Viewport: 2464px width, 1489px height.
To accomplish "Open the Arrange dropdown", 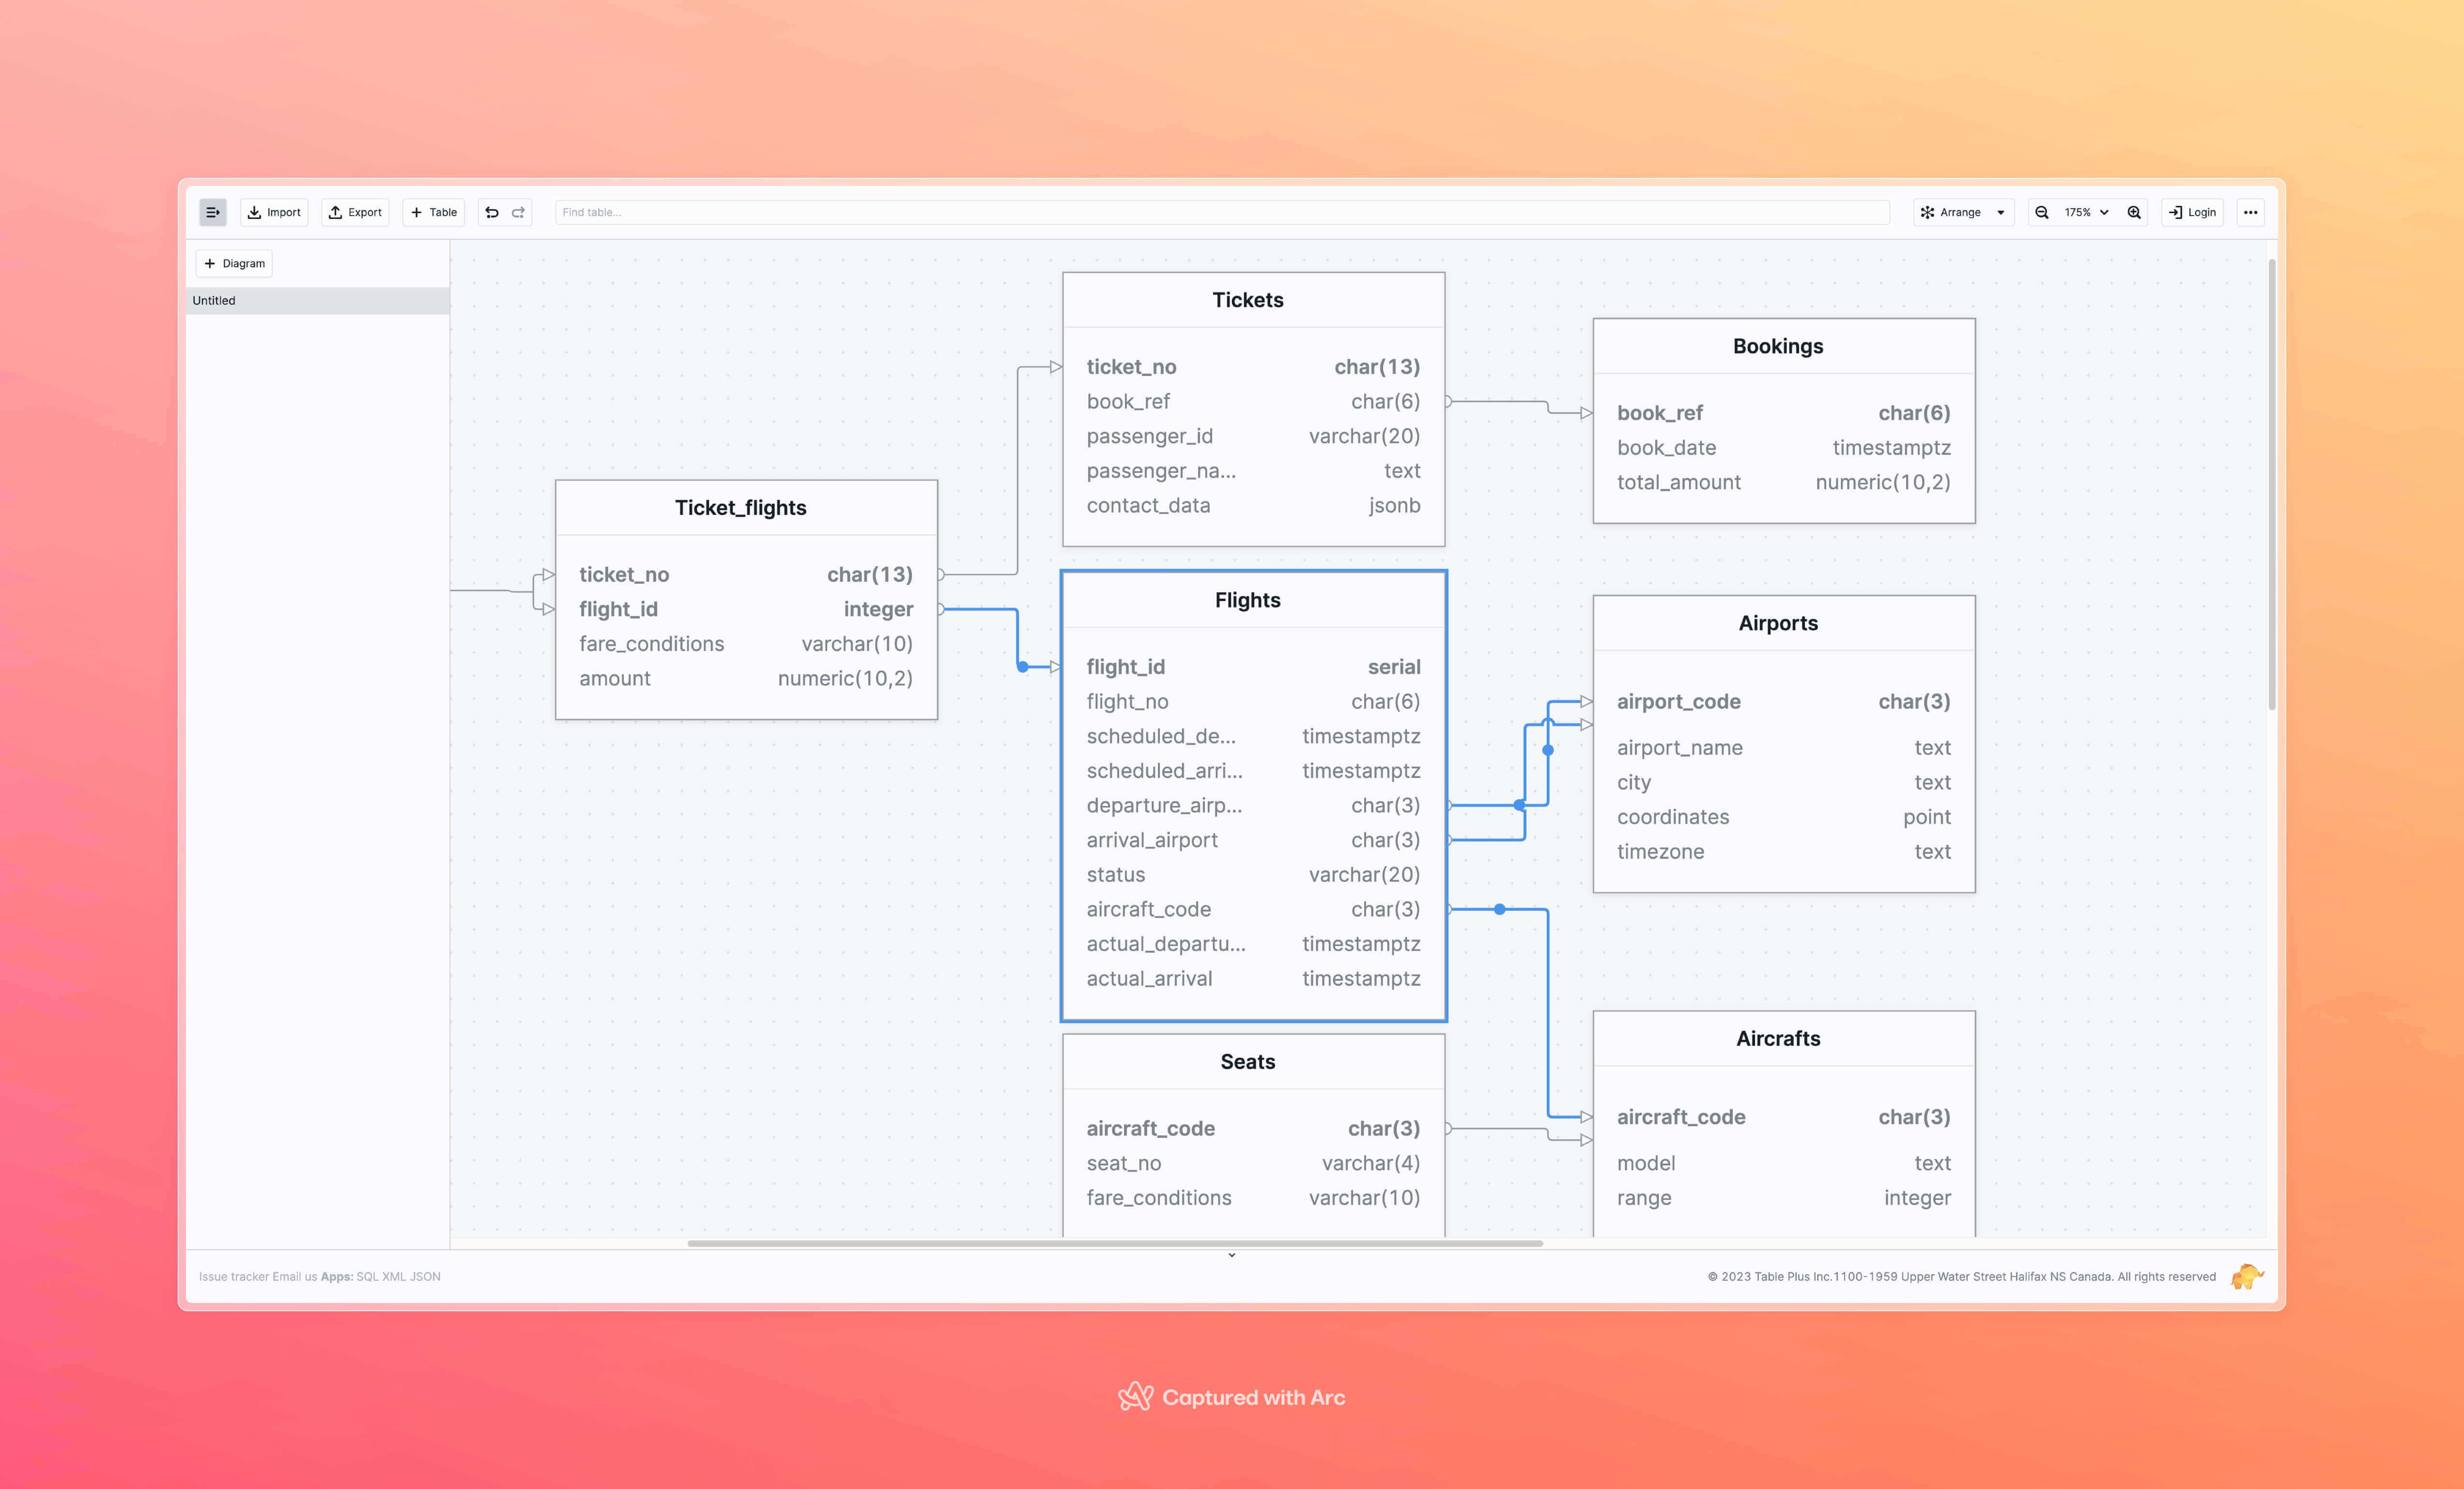I will tap(1962, 212).
